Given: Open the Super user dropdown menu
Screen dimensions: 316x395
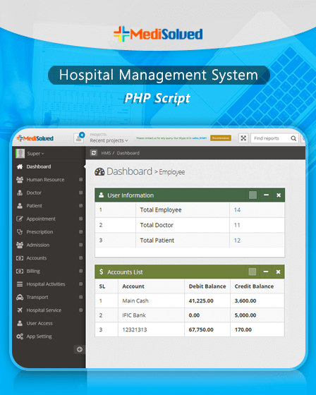Looking at the screenshot, I should coord(35,154).
